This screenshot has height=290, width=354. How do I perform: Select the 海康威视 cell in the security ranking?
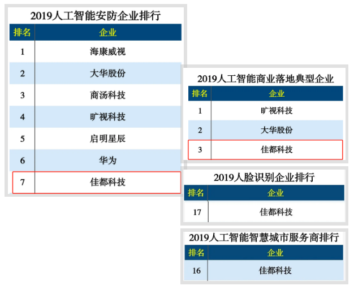[107, 52]
